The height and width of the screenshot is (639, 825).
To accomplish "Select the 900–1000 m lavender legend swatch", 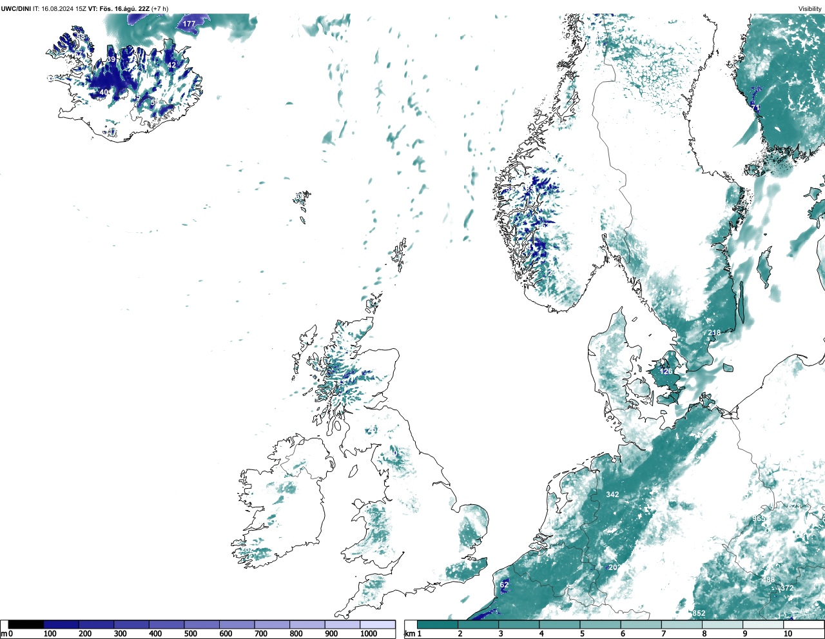I will [342, 624].
